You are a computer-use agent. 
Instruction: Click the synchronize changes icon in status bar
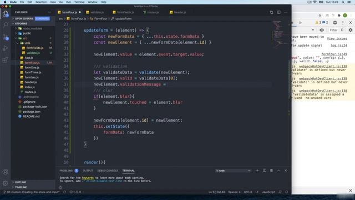point(64,192)
